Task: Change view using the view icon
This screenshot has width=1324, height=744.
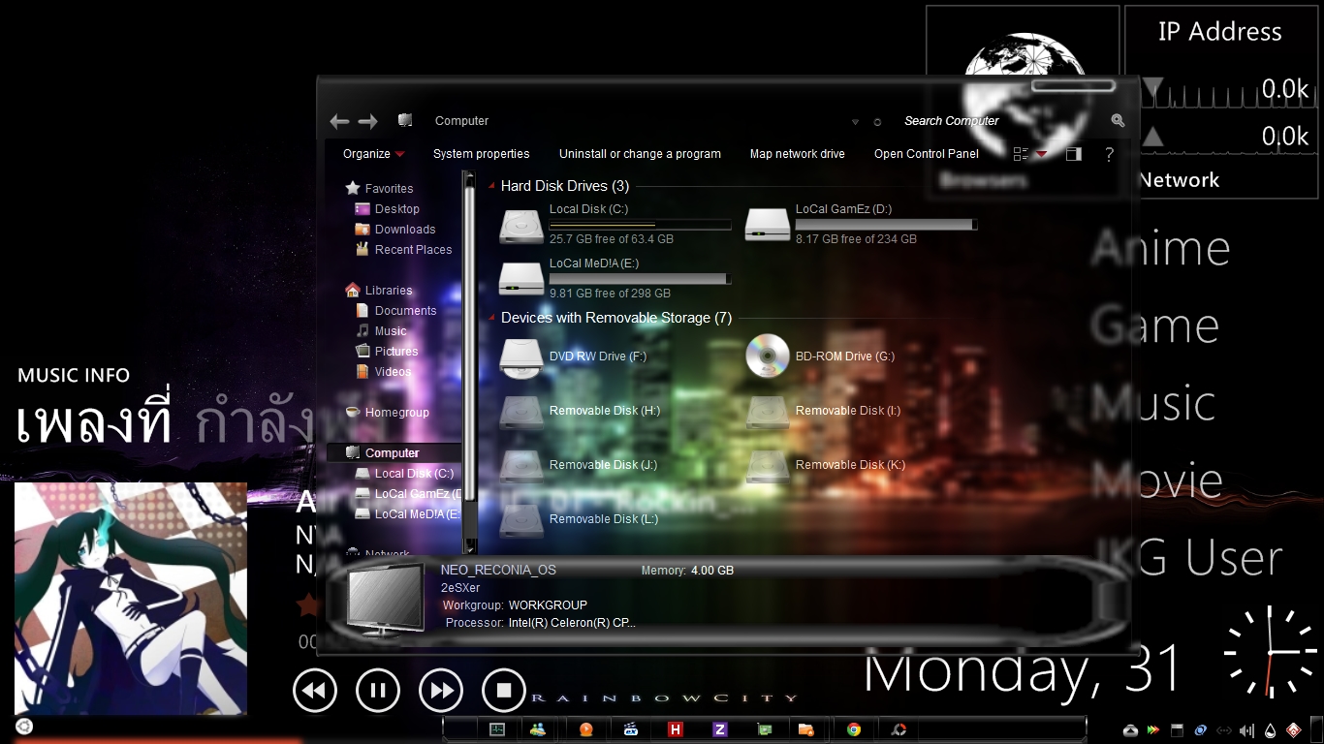Action: 1020,154
